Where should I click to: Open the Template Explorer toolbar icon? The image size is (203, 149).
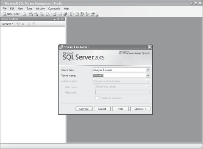[x=88, y=14]
